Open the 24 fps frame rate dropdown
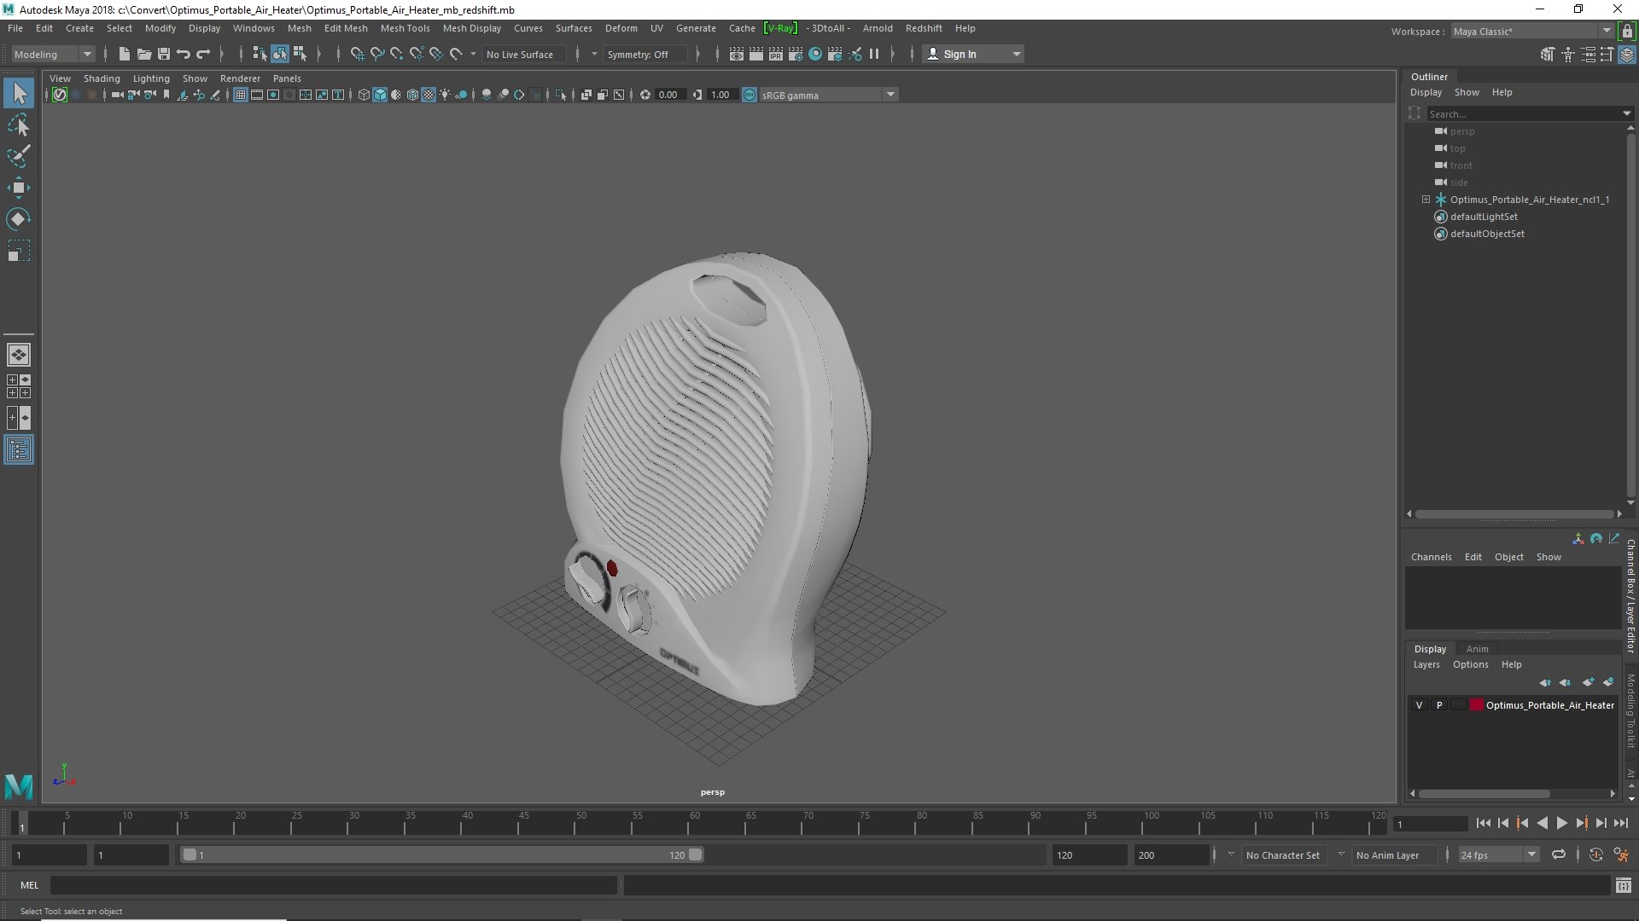 pyautogui.click(x=1497, y=854)
